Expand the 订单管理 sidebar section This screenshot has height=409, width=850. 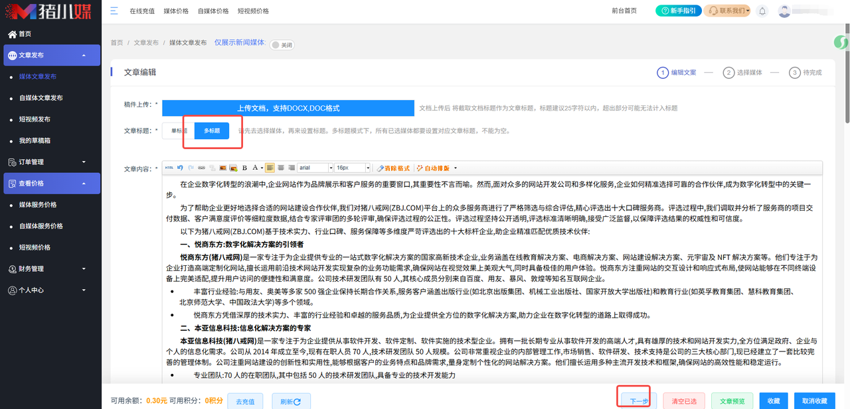point(52,162)
